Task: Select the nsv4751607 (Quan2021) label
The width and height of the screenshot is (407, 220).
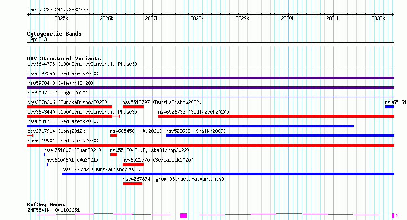Action: pyautogui.click(x=72, y=150)
